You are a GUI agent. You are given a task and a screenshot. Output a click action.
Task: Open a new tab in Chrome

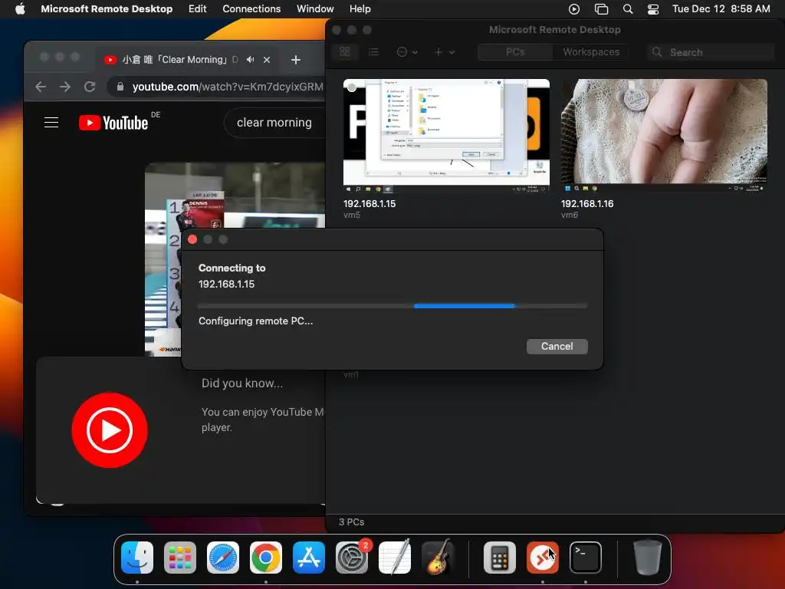pyautogui.click(x=295, y=60)
